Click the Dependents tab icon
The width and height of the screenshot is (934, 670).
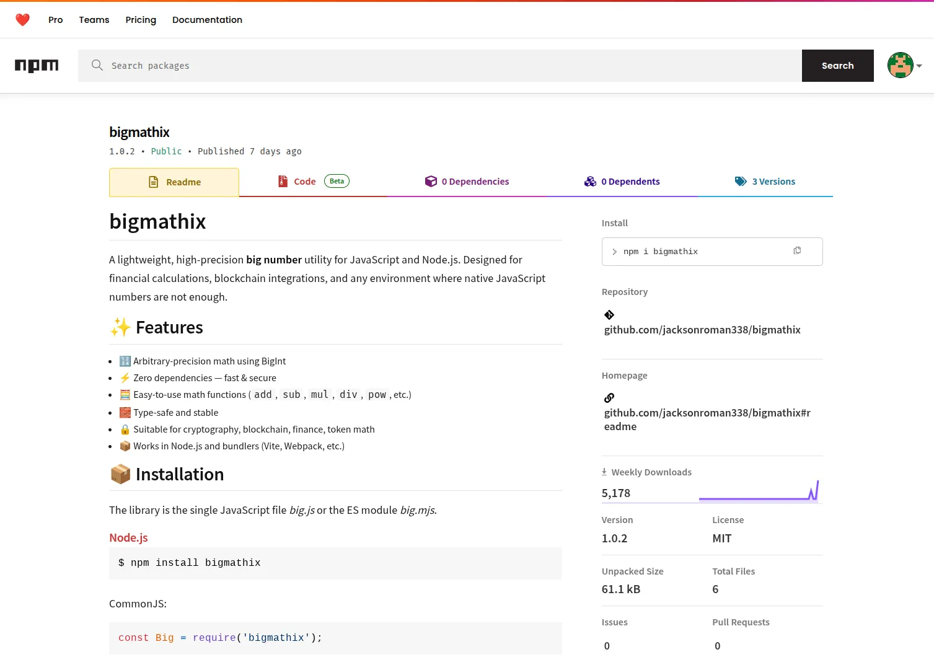(590, 181)
